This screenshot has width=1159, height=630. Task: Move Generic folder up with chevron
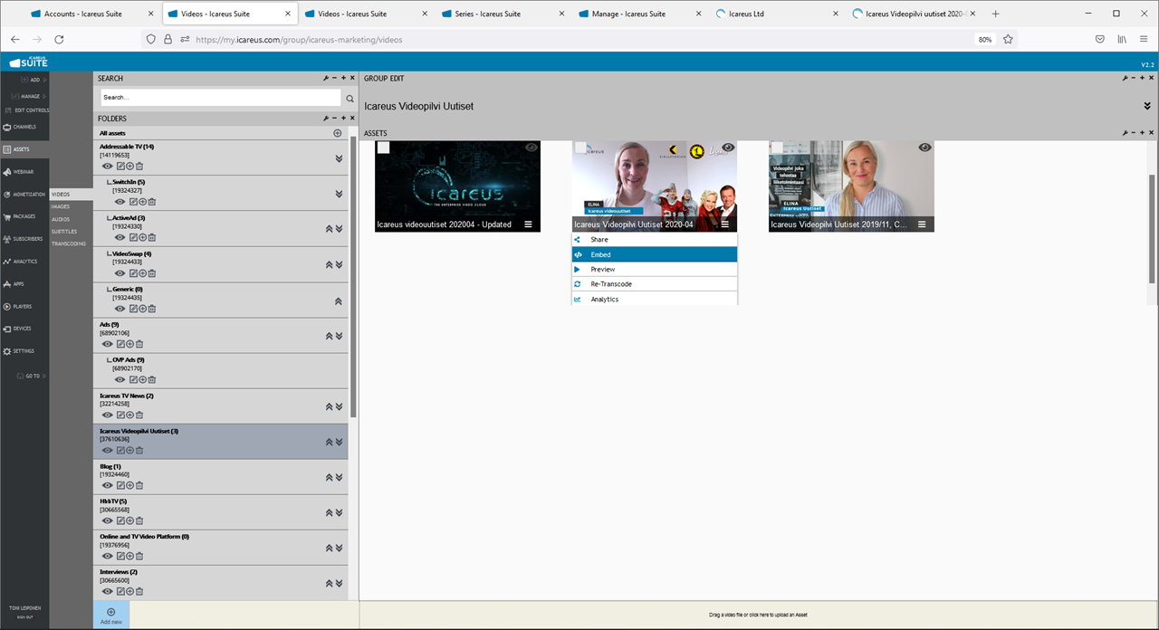click(x=339, y=301)
